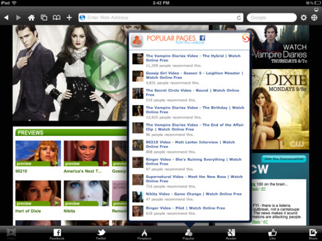Open the tabs overview icon
This screenshot has height=241, width=322.
tap(44, 17)
